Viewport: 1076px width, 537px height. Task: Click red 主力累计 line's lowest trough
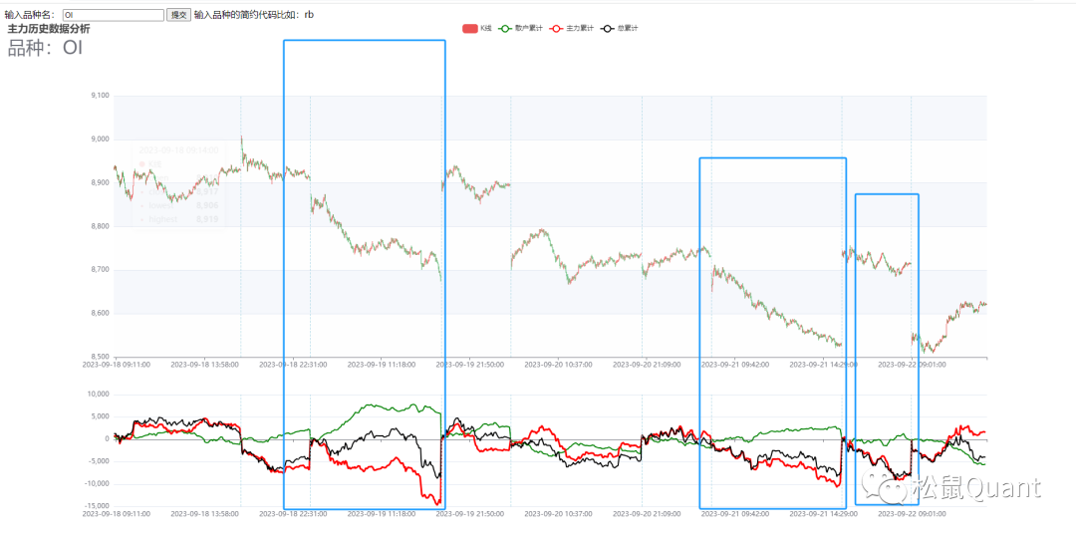[435, 503]
